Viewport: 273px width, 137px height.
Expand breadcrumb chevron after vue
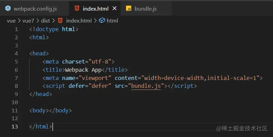coord(19,21)
